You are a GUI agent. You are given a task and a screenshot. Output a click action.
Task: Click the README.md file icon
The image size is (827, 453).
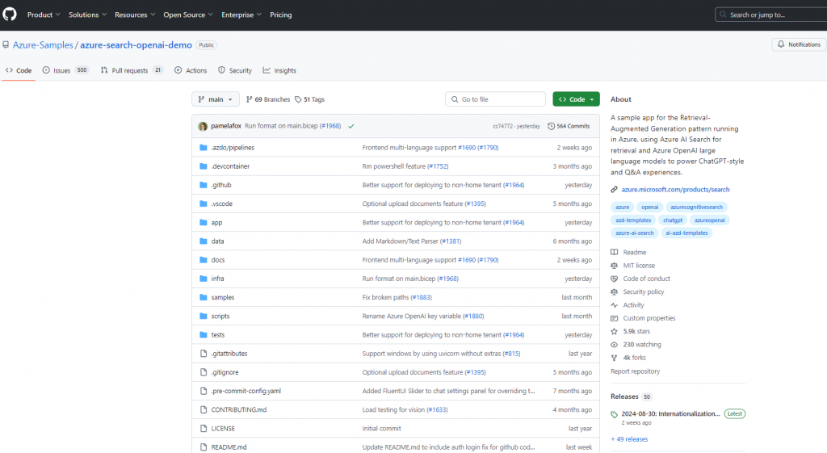tap(204, 447)
